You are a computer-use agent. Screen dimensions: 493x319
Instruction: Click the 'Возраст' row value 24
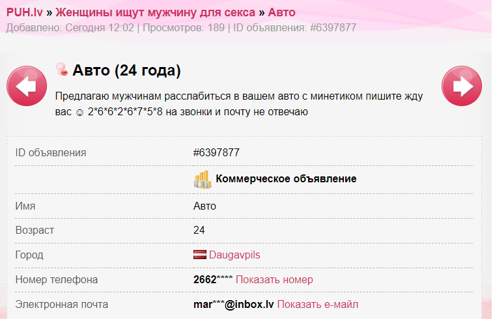[199, 230]
